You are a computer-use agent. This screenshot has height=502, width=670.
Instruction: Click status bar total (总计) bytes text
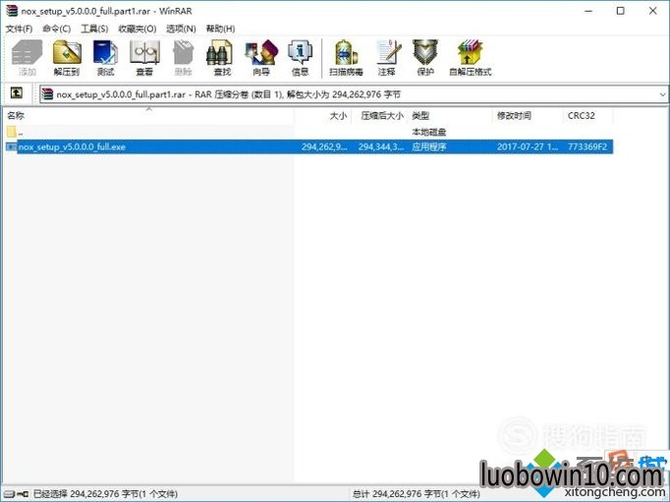(x=417, y=494)
